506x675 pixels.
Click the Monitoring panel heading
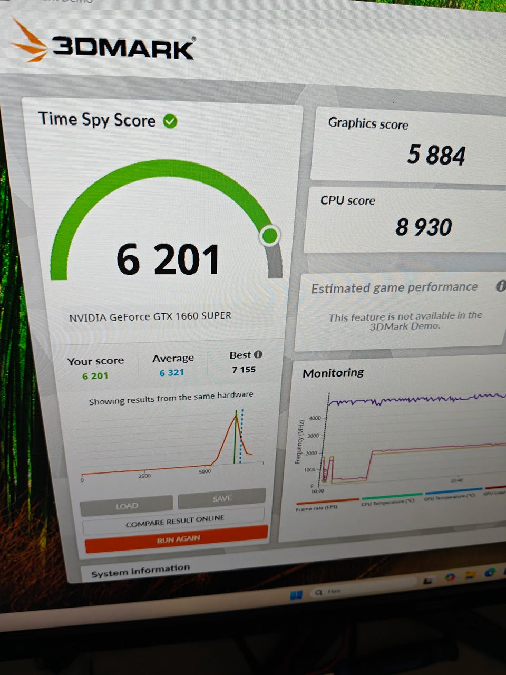(333, 373)
